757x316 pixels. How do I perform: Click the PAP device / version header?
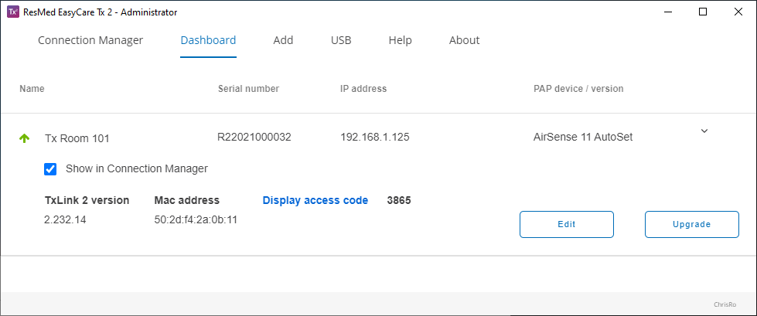[578, 89]
